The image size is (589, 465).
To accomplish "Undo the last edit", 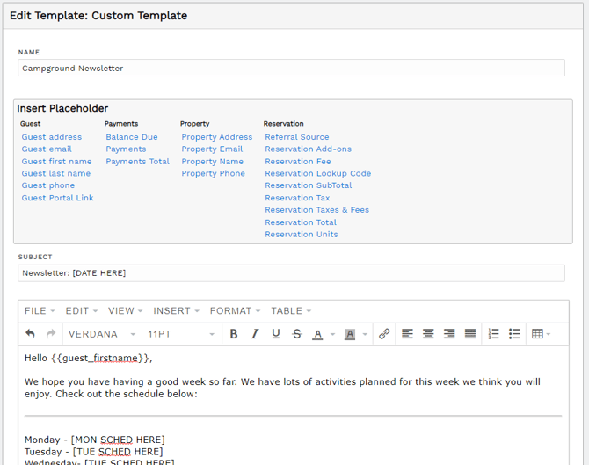I will (x=30, y=333).
